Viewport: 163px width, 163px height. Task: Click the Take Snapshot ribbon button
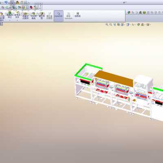[x=77, y=15]
